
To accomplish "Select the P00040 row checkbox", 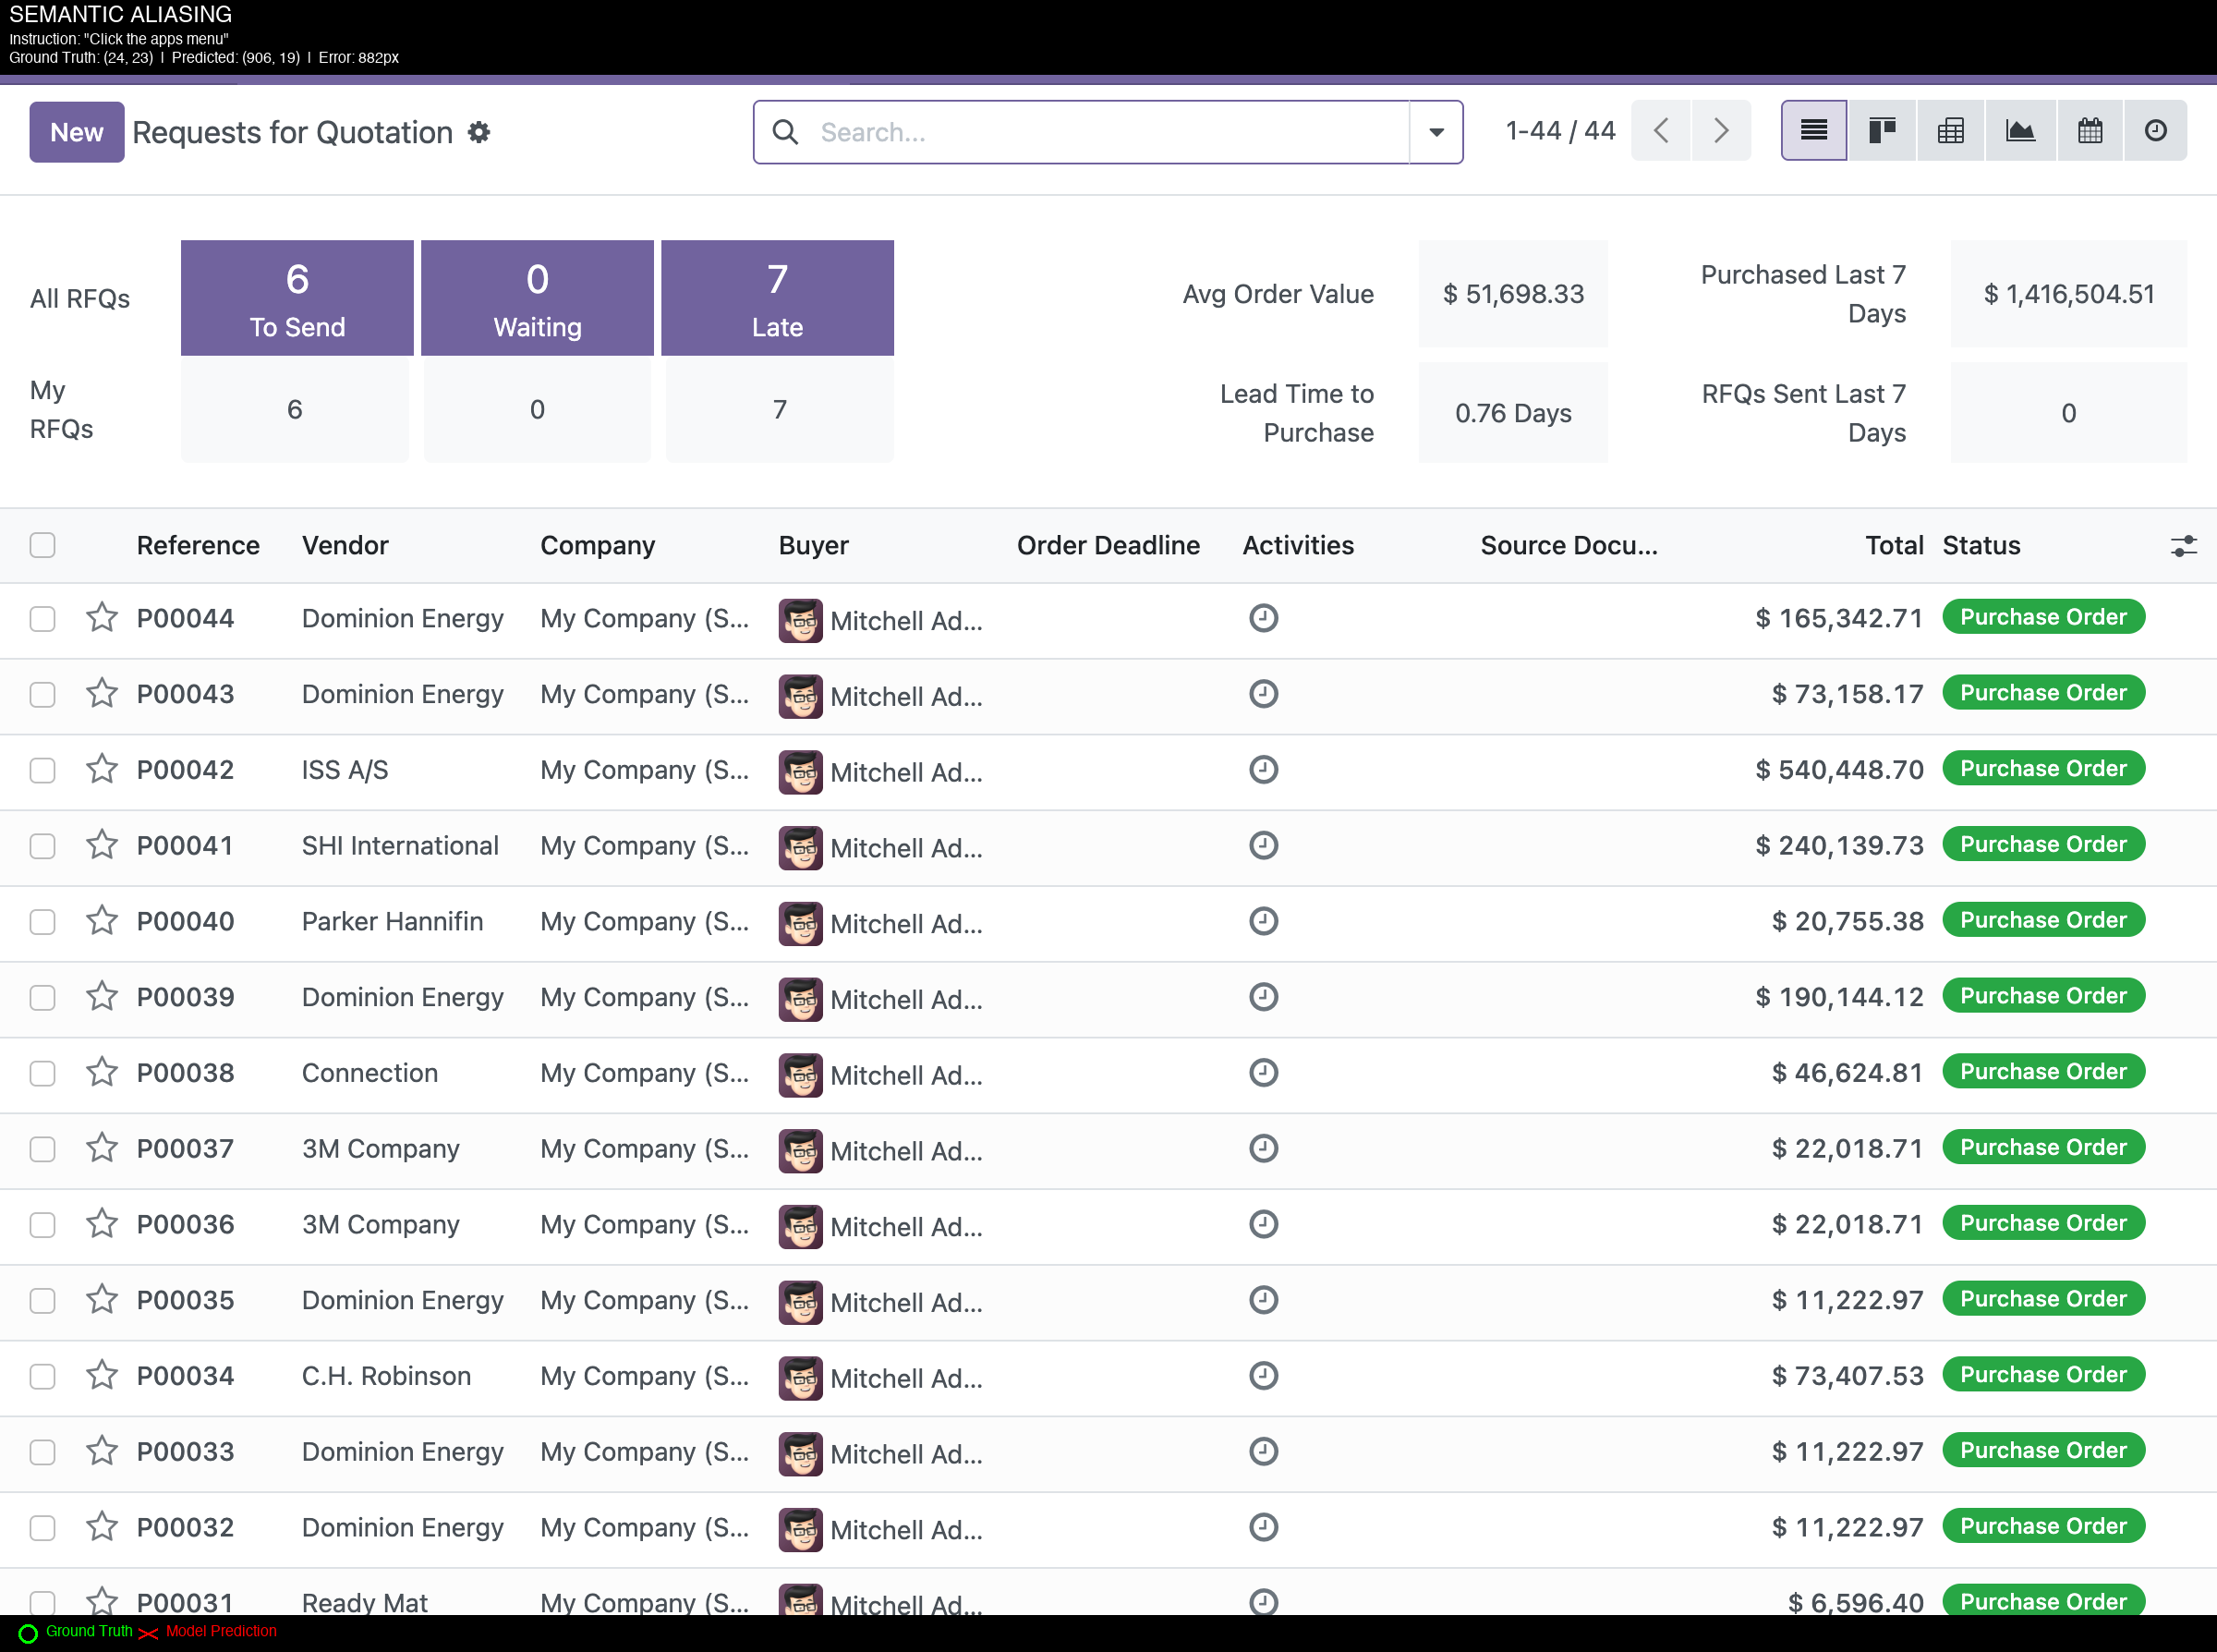I will (x=42, y=921).
